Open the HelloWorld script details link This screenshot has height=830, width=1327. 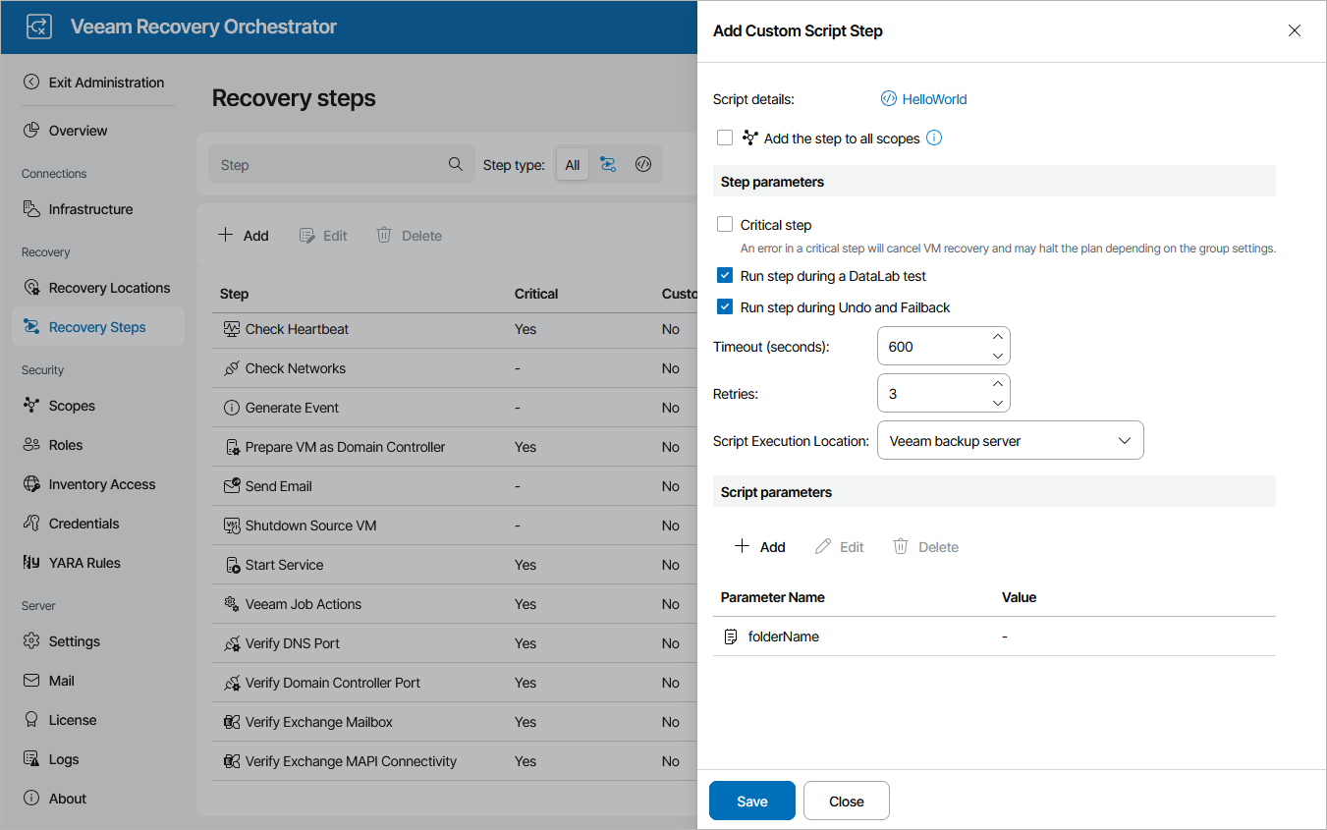pos(933,98)
